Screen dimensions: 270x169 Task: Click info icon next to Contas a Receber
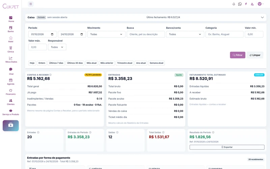point(50,75)
